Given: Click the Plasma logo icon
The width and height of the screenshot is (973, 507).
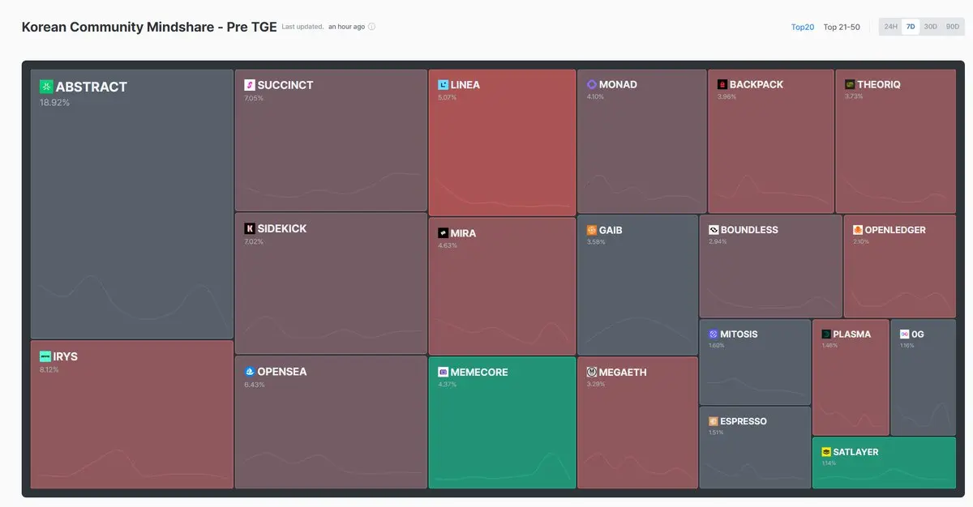Looking at the screenshot, I should pos(825,334).
